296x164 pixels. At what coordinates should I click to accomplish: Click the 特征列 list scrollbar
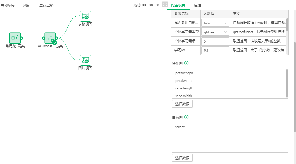click(x=287, y=83)
